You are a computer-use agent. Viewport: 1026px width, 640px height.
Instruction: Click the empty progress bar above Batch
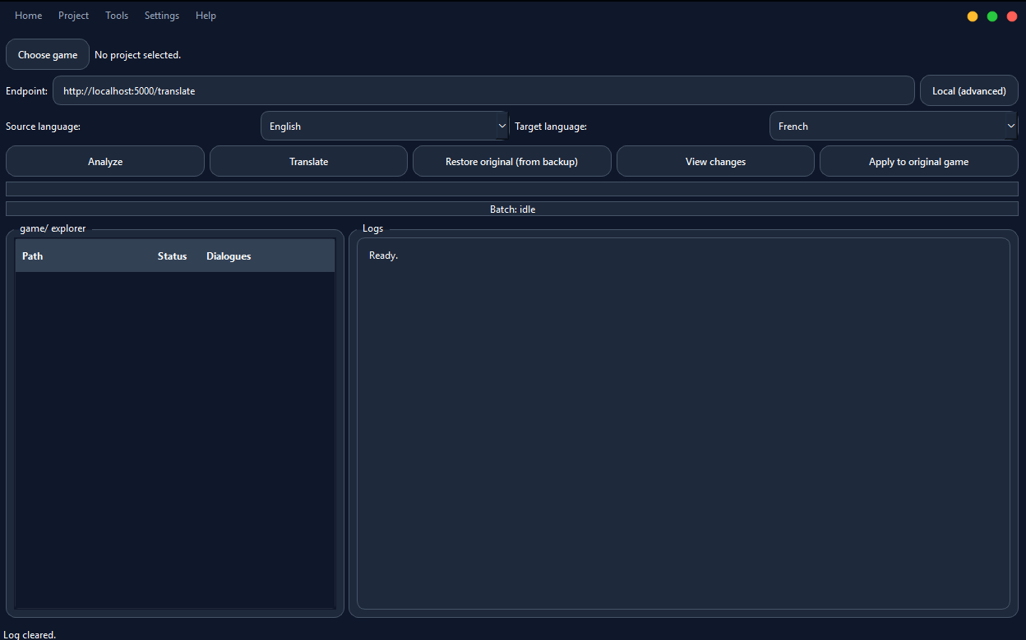tap(512, 189)
